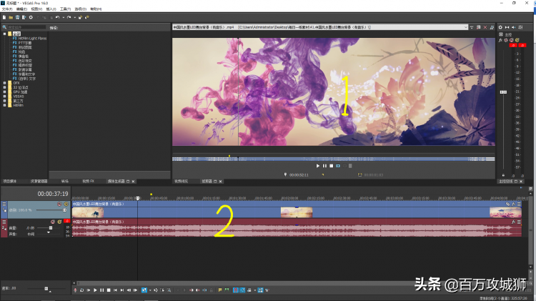Select HitFilm Light Flares in the plugin list
The image size is (536, 301).
[x=31, y=39]
